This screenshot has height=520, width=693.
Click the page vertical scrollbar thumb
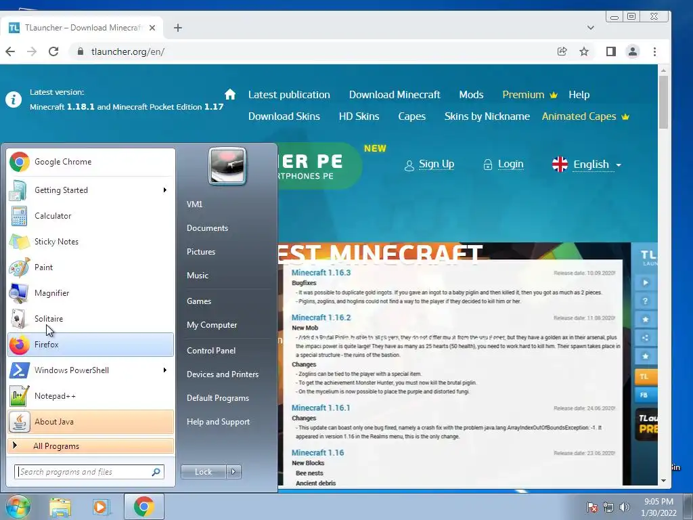(x=663, y=102)
